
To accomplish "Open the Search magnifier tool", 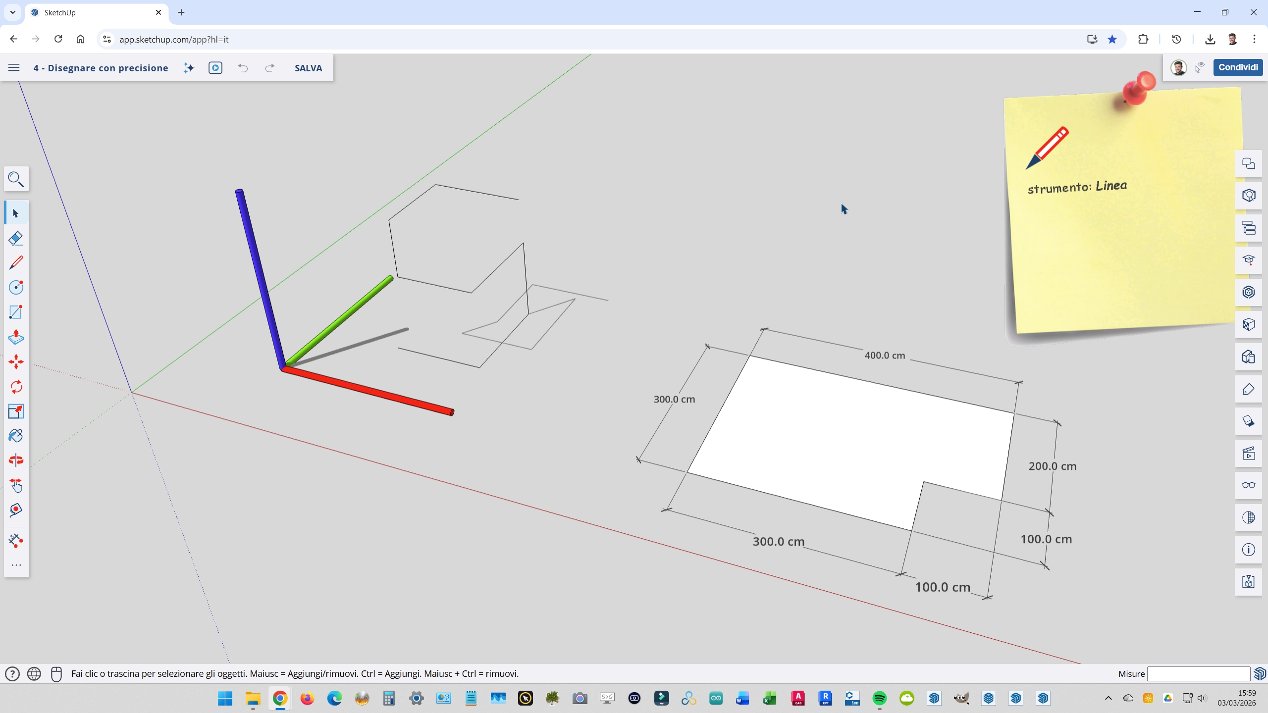I will click(16, 179).
